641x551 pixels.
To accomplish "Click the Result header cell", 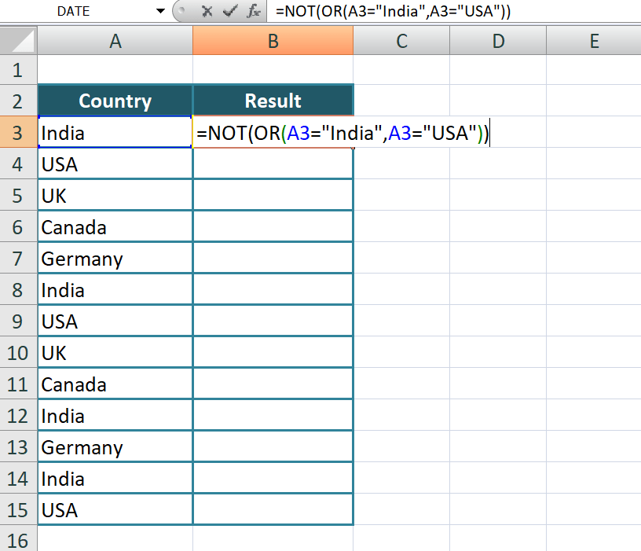I will coord(273,101).
